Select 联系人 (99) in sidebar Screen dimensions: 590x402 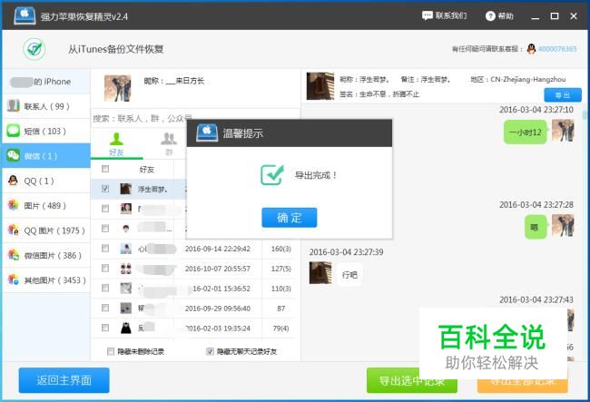click(x=46, y=106)
